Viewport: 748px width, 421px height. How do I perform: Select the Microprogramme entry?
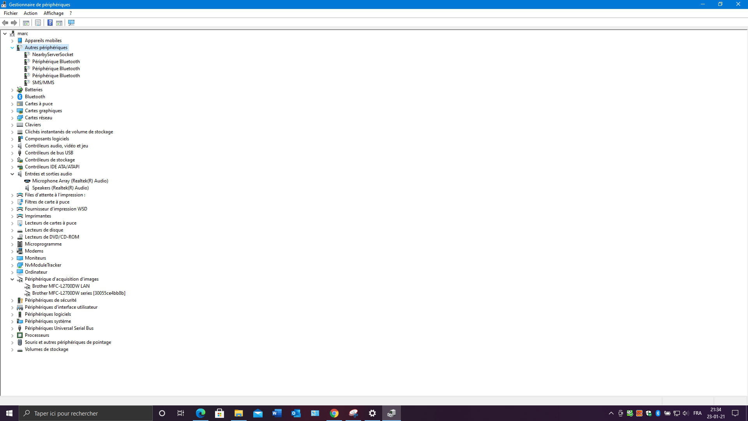pyautogui.click(x=43, y=244)
